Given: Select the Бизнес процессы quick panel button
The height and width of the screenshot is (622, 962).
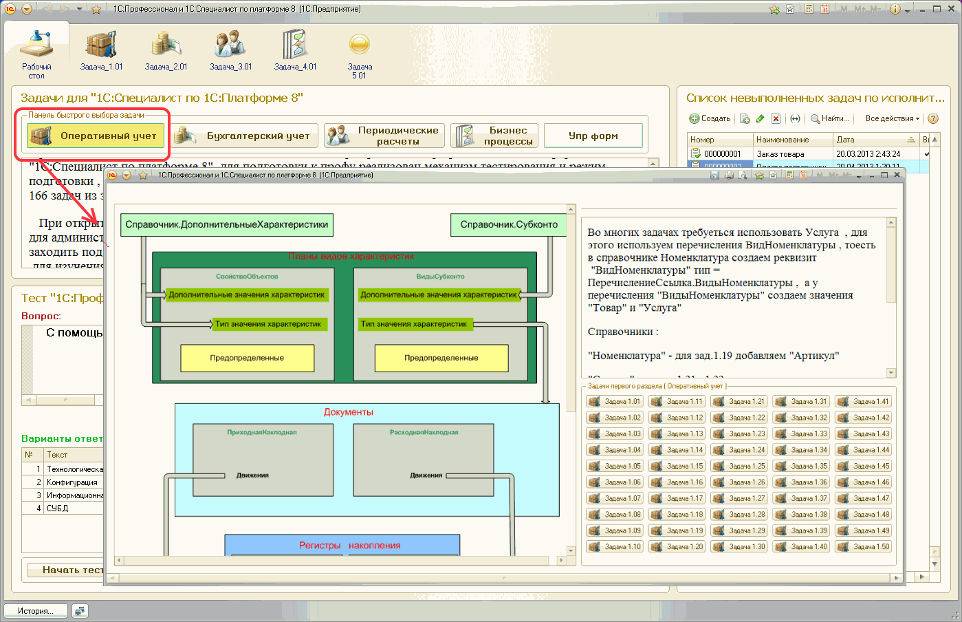Looking at the screenshot, I should pyautogui.click(x=494, y=136).
